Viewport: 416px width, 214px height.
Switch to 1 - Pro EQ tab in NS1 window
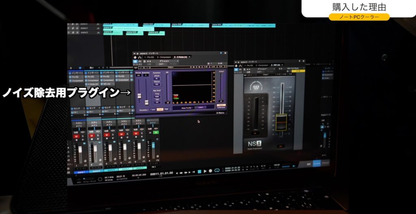[x=249, y=65]
